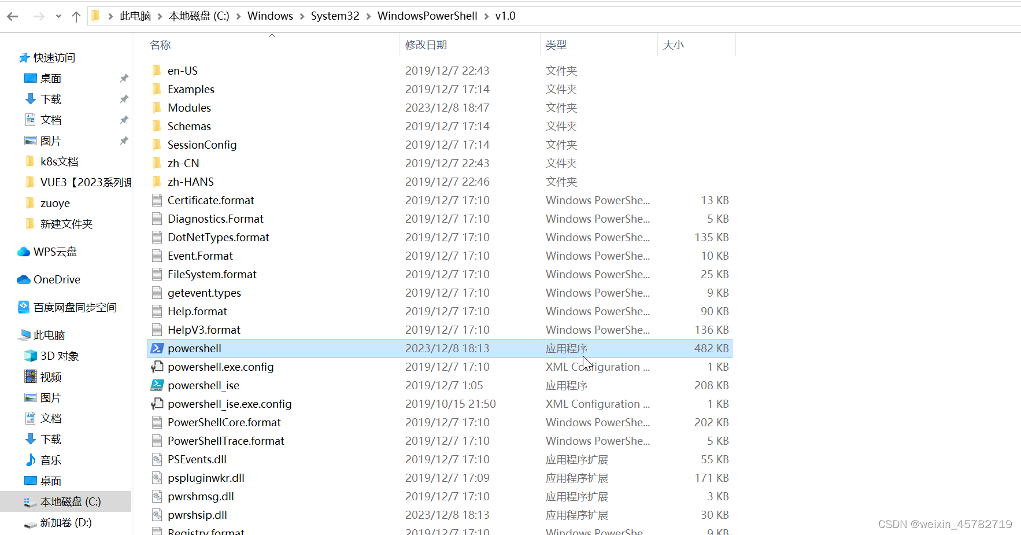
Task: Sort by 类型 column header
Action: pyautogui.click(x=556, y=45)
